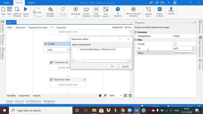Collapse the Misc property group
The height and width of the screenshot is (114, 203).
point(135,40)
